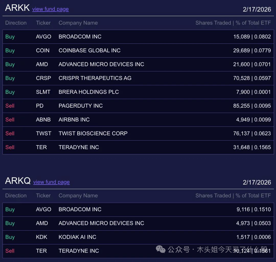Select CRSP ticker cell
This screenshot has height=262, width=276.
[x=43, y=78]
